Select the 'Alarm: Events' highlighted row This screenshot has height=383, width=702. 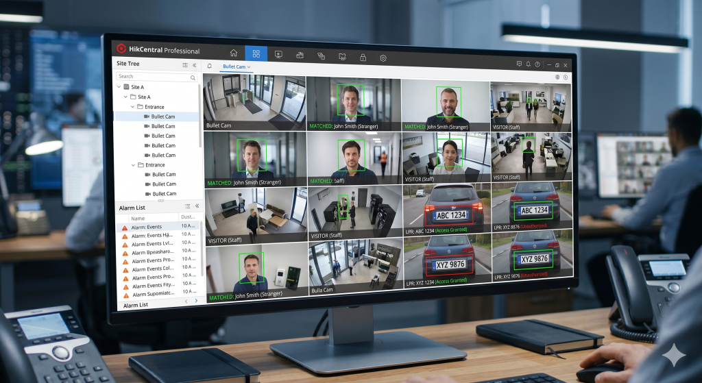(158, 227)
